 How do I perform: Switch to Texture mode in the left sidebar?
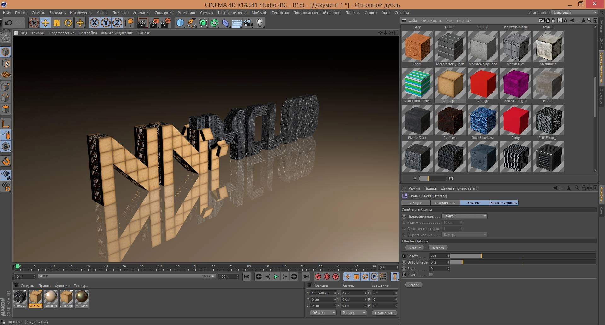(x=6, y=63)
